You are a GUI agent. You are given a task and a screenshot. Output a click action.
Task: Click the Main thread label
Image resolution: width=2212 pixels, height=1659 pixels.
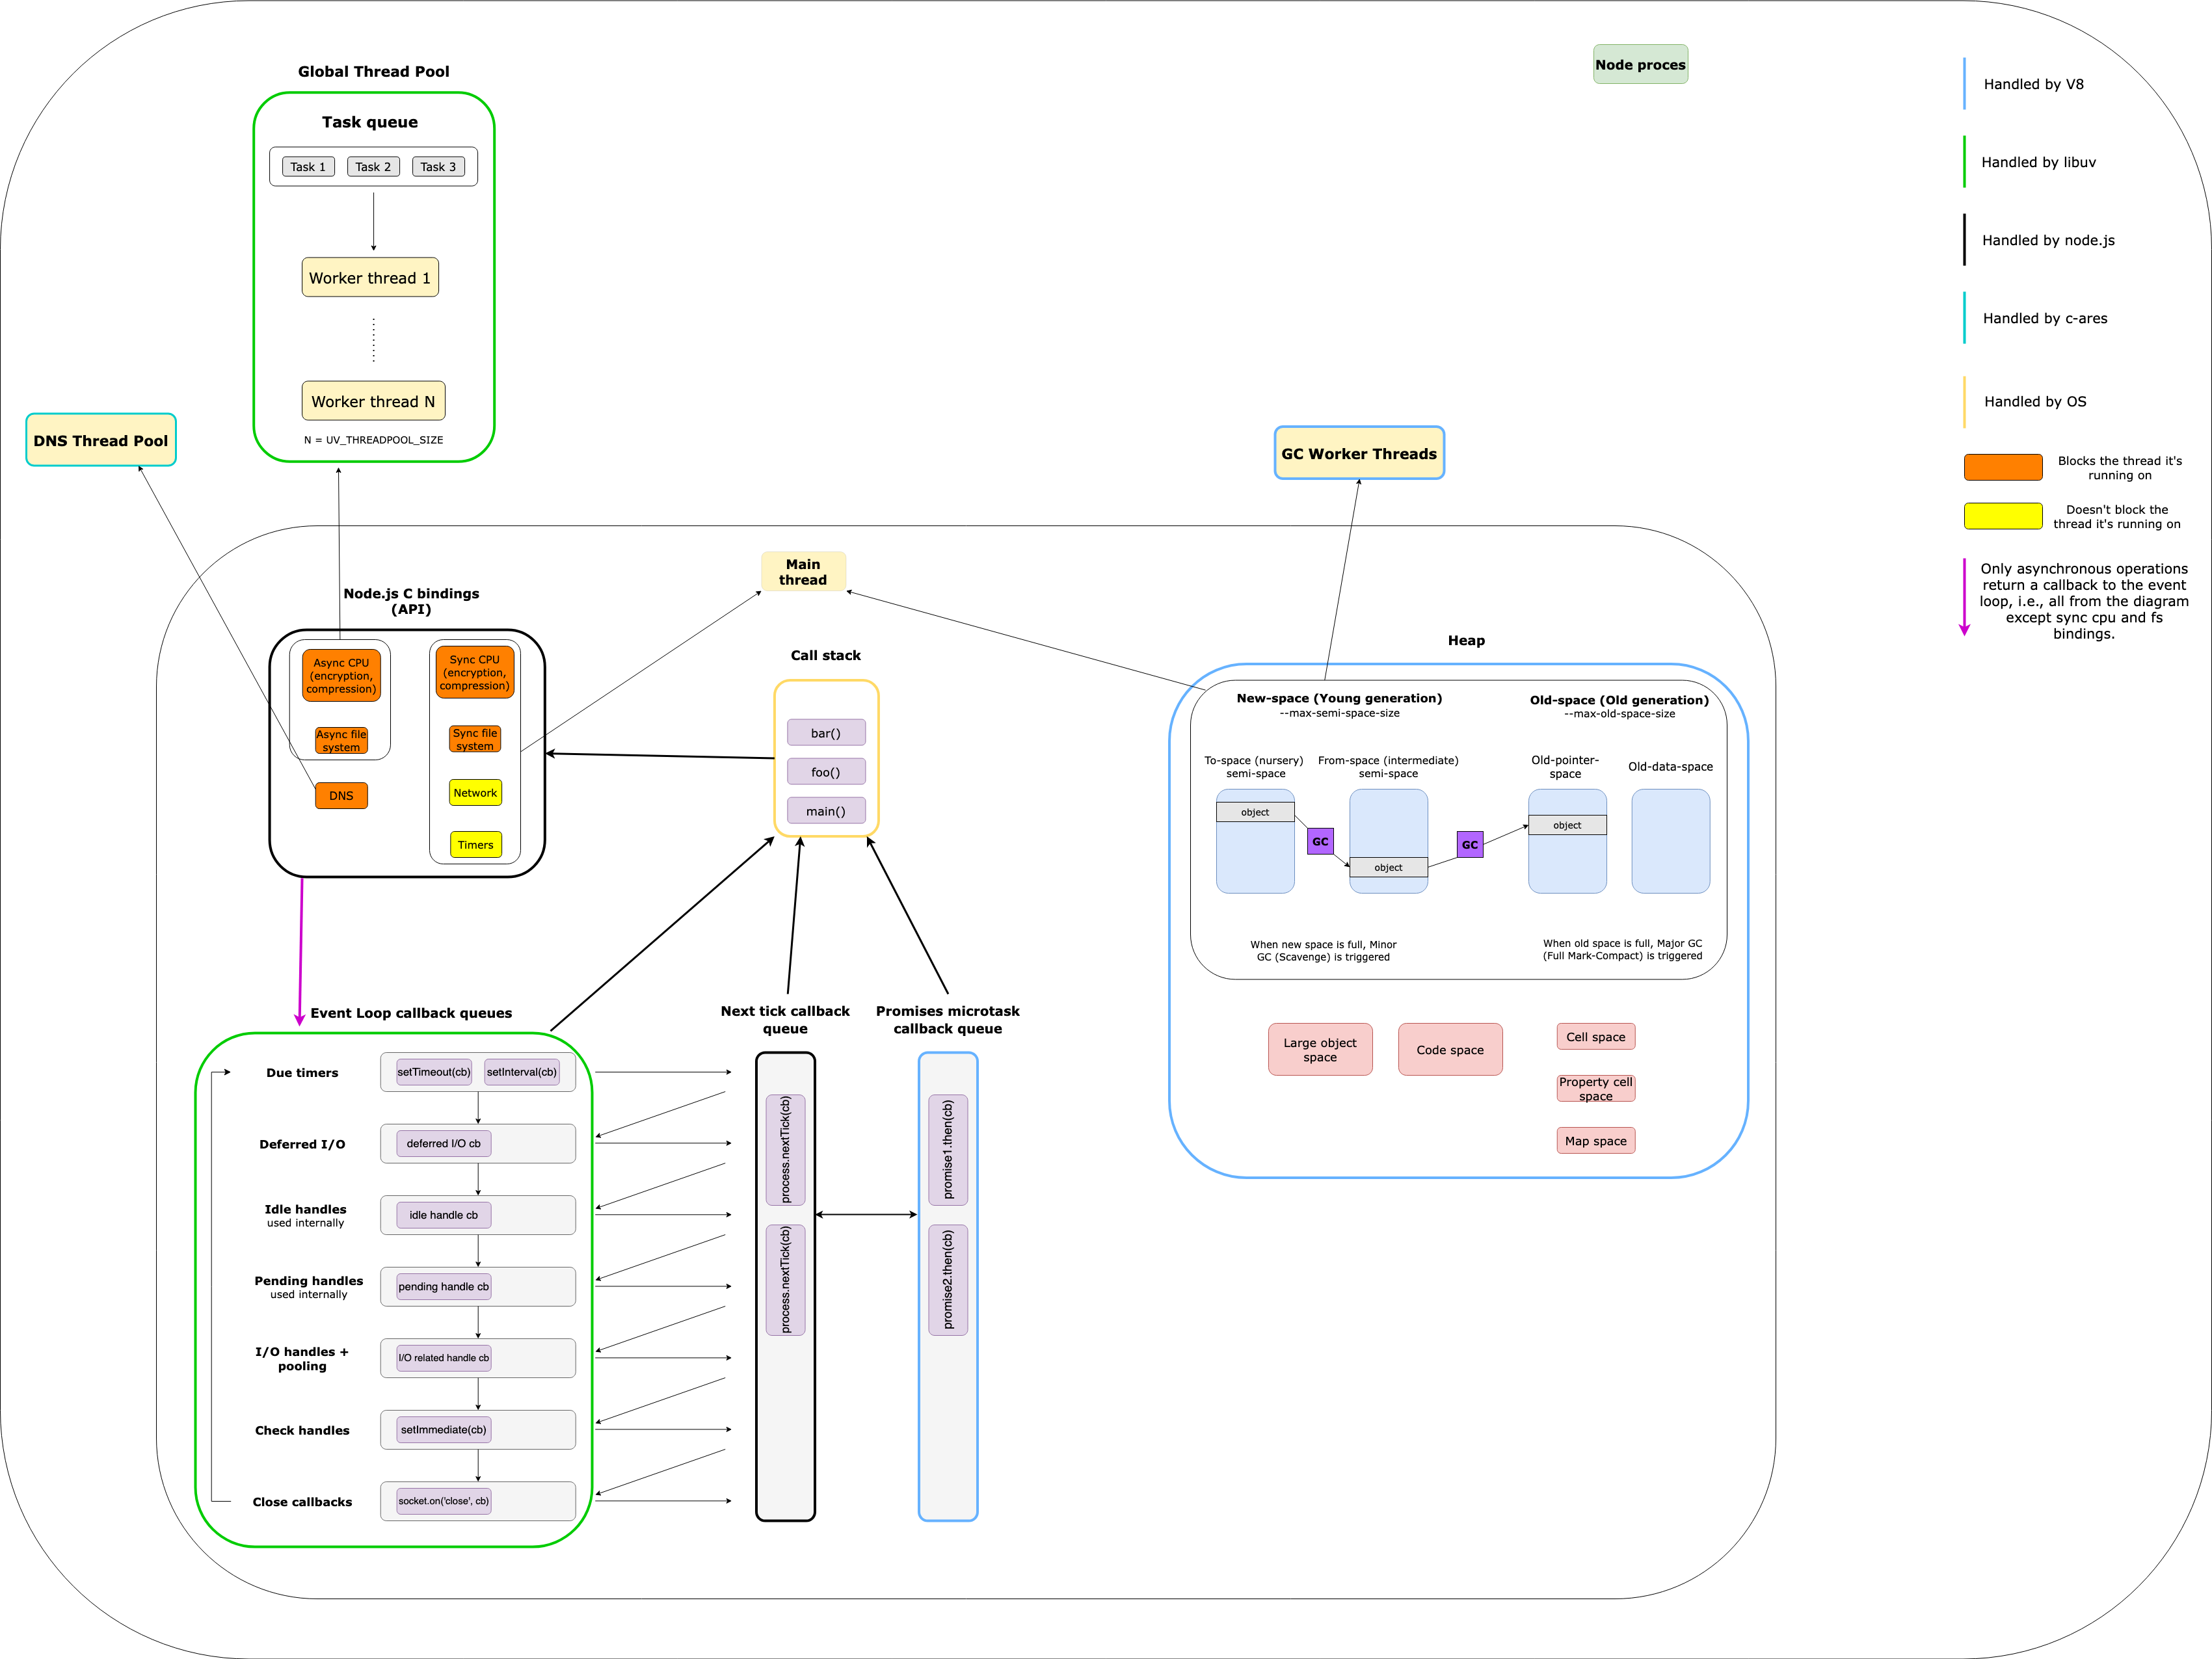(x=803, y=572)
